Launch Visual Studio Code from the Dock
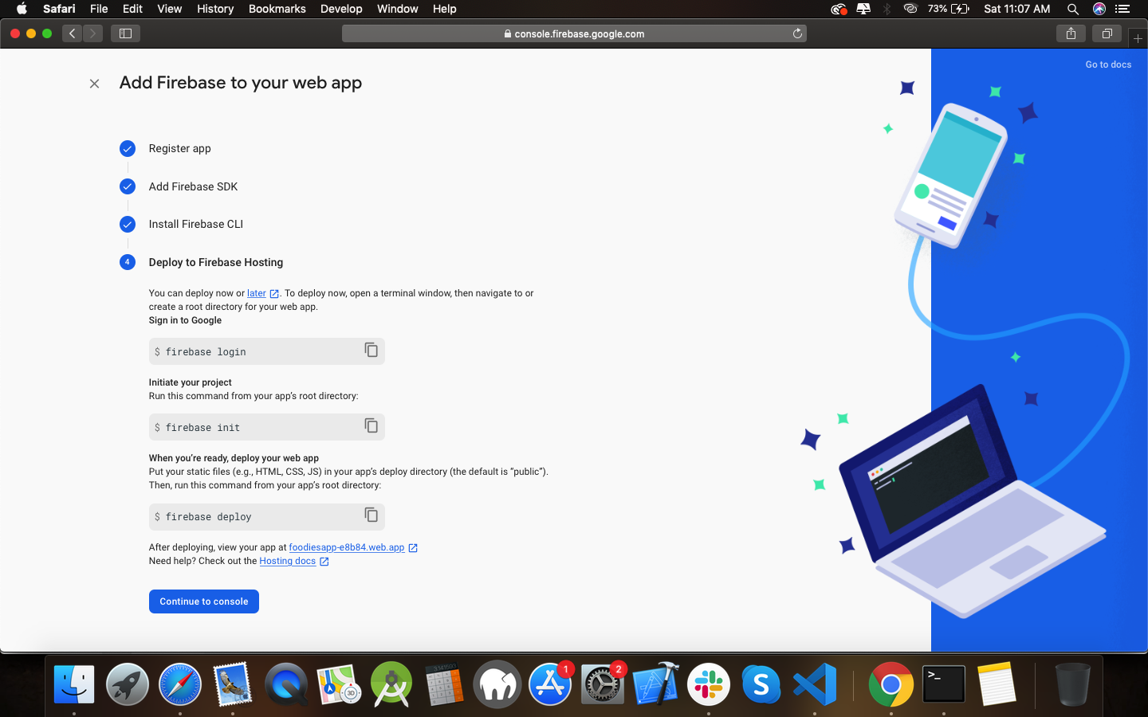The image size is (1148, 717). pyautogui.click(x=815, y=684)
